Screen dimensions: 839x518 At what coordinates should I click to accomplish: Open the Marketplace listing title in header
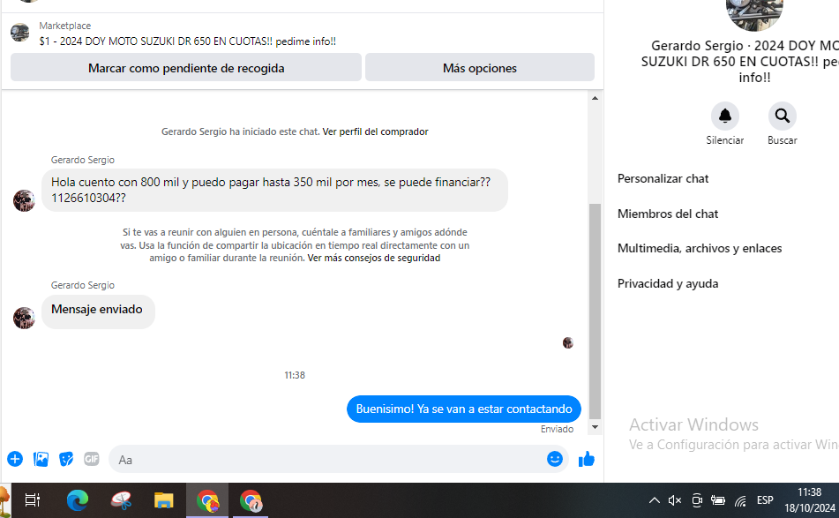click(x=187, y=41)
